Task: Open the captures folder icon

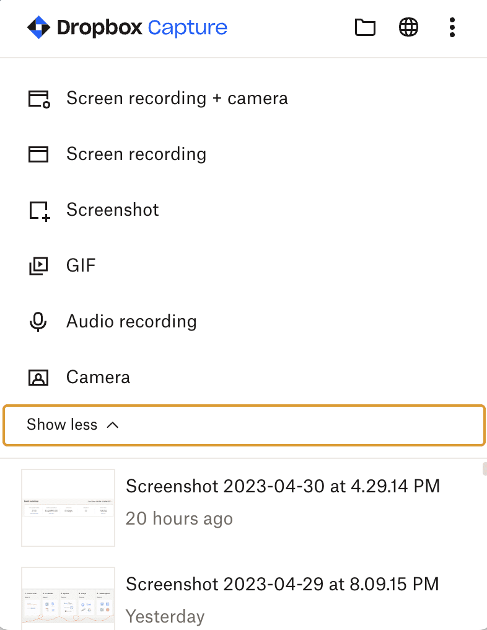Action: (x=365, y=27)
